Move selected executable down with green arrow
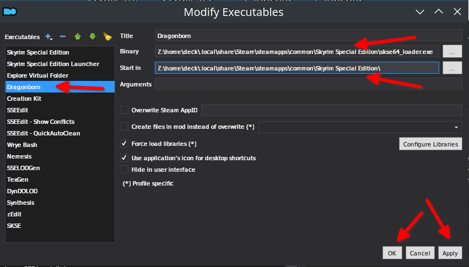Image resolution: width=469 pixels, height=267 pixels. tap(93, 36)
